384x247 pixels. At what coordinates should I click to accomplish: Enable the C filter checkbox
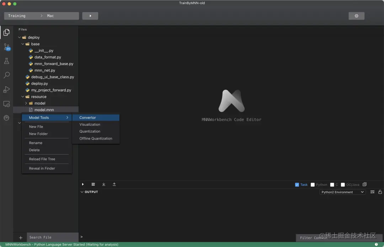pyautogui.click(x=332, y=185)
